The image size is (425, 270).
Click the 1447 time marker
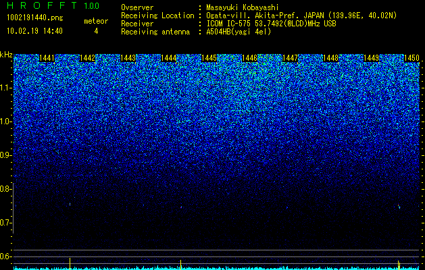pos(290,58)
